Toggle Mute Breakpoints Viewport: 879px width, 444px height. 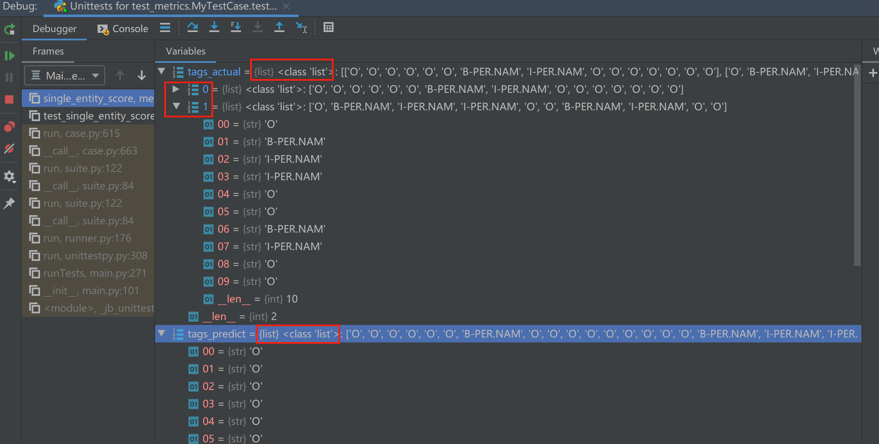coord(10,149)
